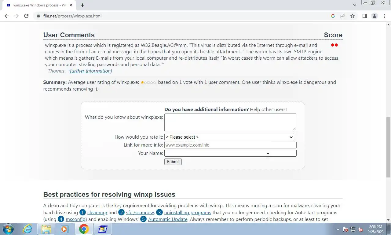The image size is (391, 235).
Task: Click the numbered circle 1 icon
Action: pos(83,212)
